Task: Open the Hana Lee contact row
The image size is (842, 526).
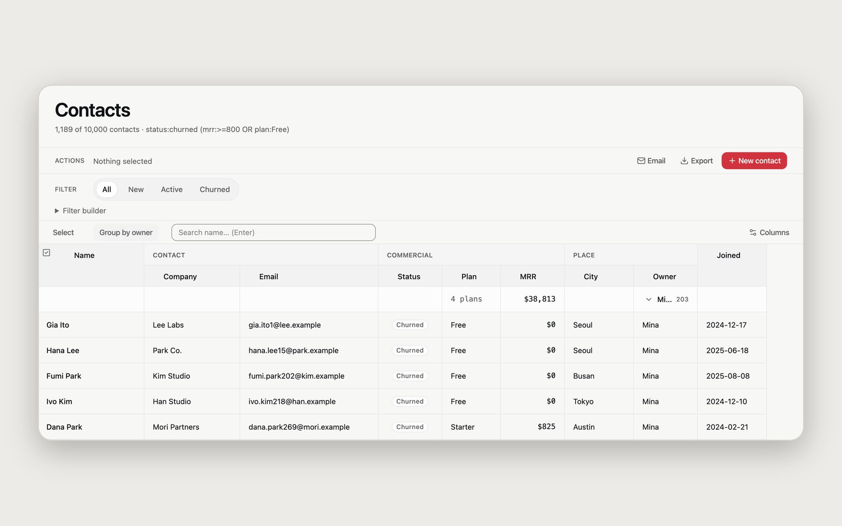Action: coord(403,350)
